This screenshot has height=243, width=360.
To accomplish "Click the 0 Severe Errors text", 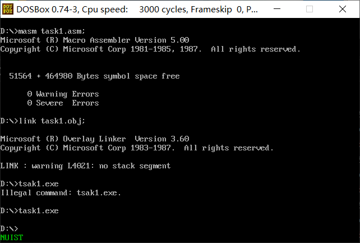I will (x=63, y=103).
